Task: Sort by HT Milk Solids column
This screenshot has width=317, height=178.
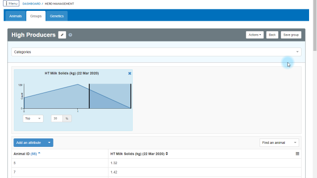Action: (x=139, y=154)
